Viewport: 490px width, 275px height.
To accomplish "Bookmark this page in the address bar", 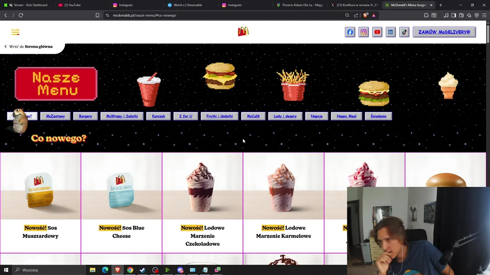I will [97, 15].
